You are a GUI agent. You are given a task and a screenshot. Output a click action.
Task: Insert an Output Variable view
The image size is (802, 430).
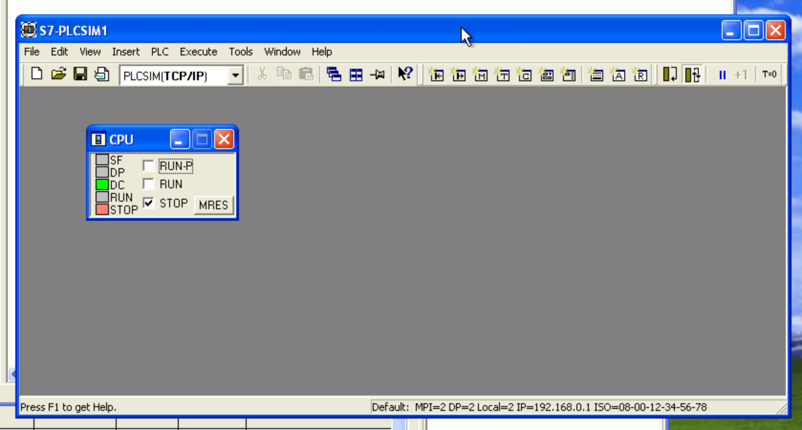[x=458, y=75]
